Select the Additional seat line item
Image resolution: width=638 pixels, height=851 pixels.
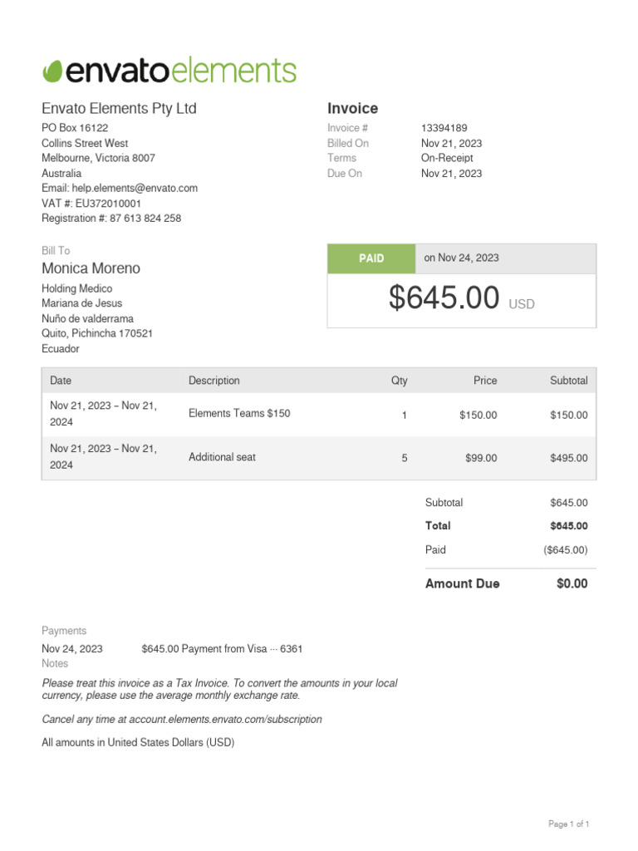pos(222,457)
